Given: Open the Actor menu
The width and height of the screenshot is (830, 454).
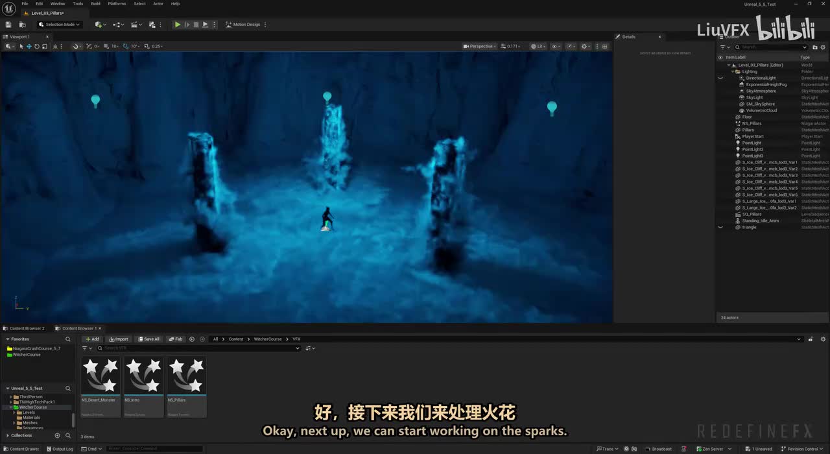Looking at the screenshot, I should [158, 4].
